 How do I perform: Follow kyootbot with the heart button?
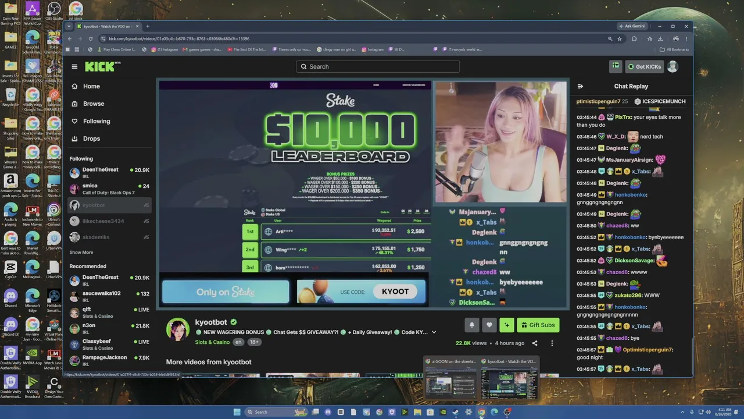click(x=489, y=325)
